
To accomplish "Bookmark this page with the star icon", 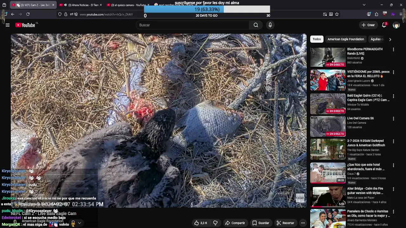I will click(337, 14).
